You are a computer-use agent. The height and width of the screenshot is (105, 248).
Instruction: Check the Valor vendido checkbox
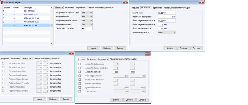coord(80,91)
